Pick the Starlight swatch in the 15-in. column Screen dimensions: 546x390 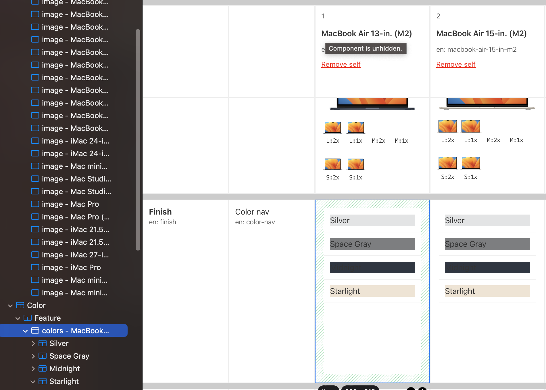click(487, 291)
